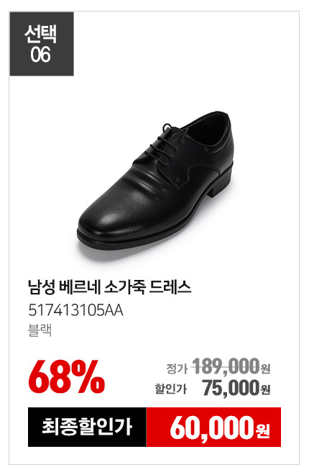Click the crossed-out 189,000 original price

tap(226, 366)
